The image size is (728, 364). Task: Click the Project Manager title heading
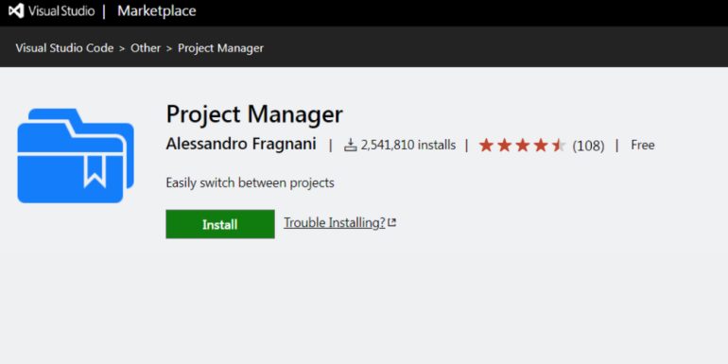click(254, 114)
